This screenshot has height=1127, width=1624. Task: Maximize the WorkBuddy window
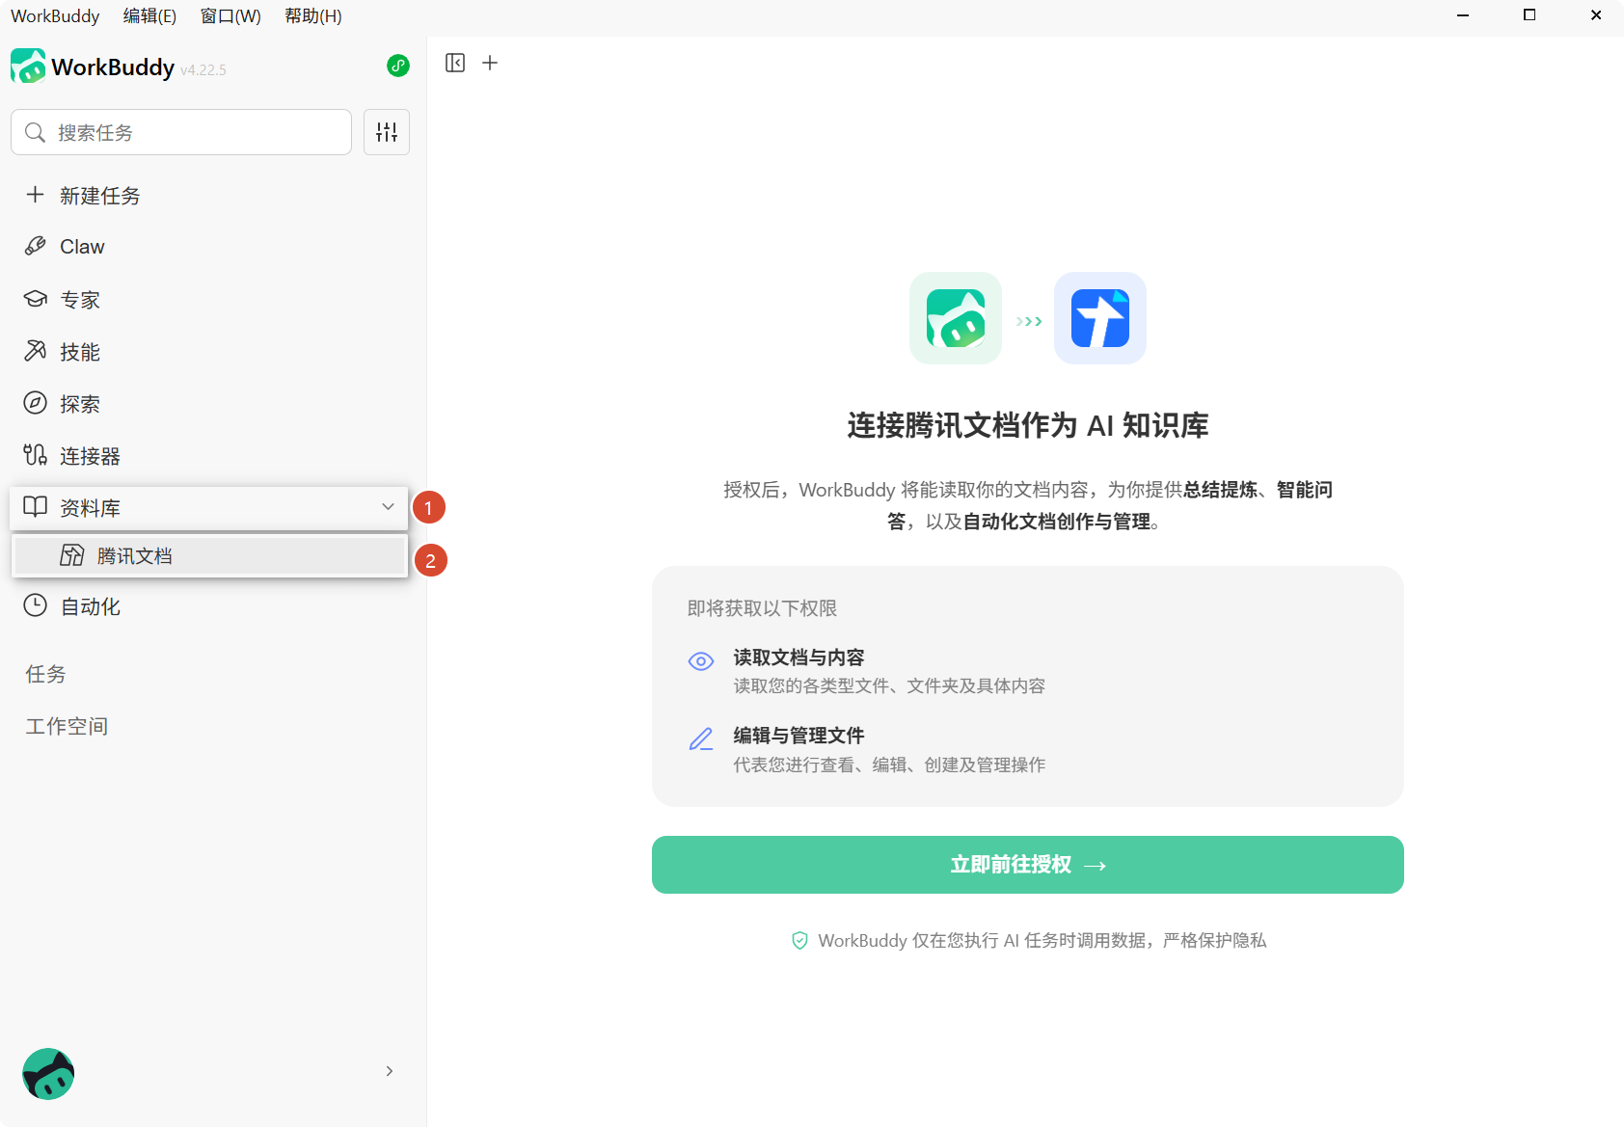tap(1529, 15)
